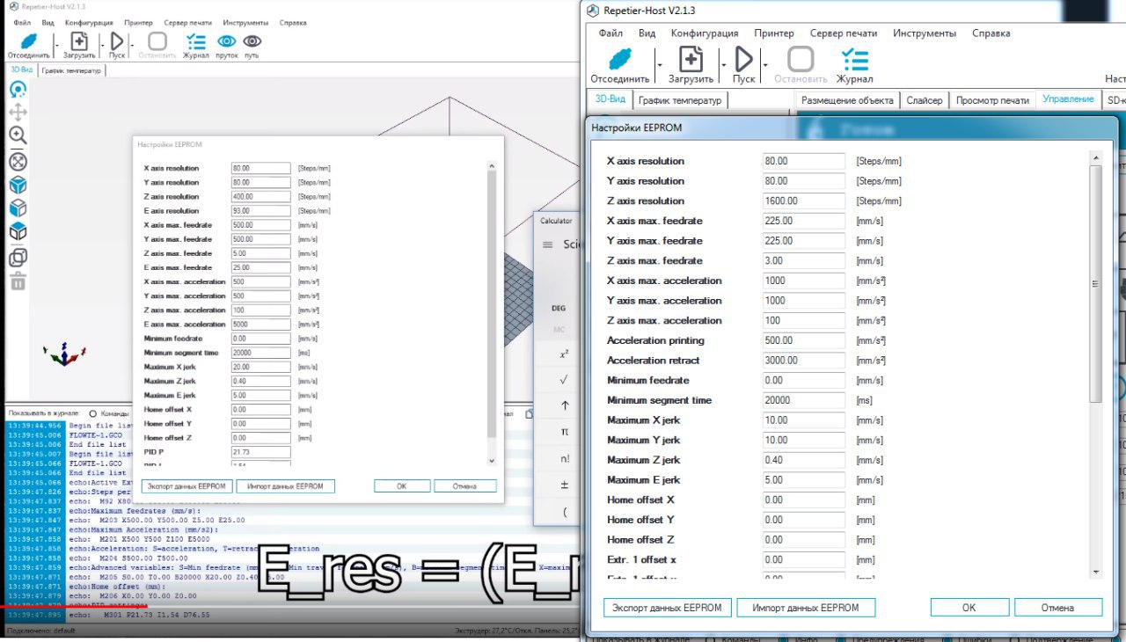Click Пуск play icon in small Repetier-Host window
This screenshot has height=642, width=1126.
(117, 41)
